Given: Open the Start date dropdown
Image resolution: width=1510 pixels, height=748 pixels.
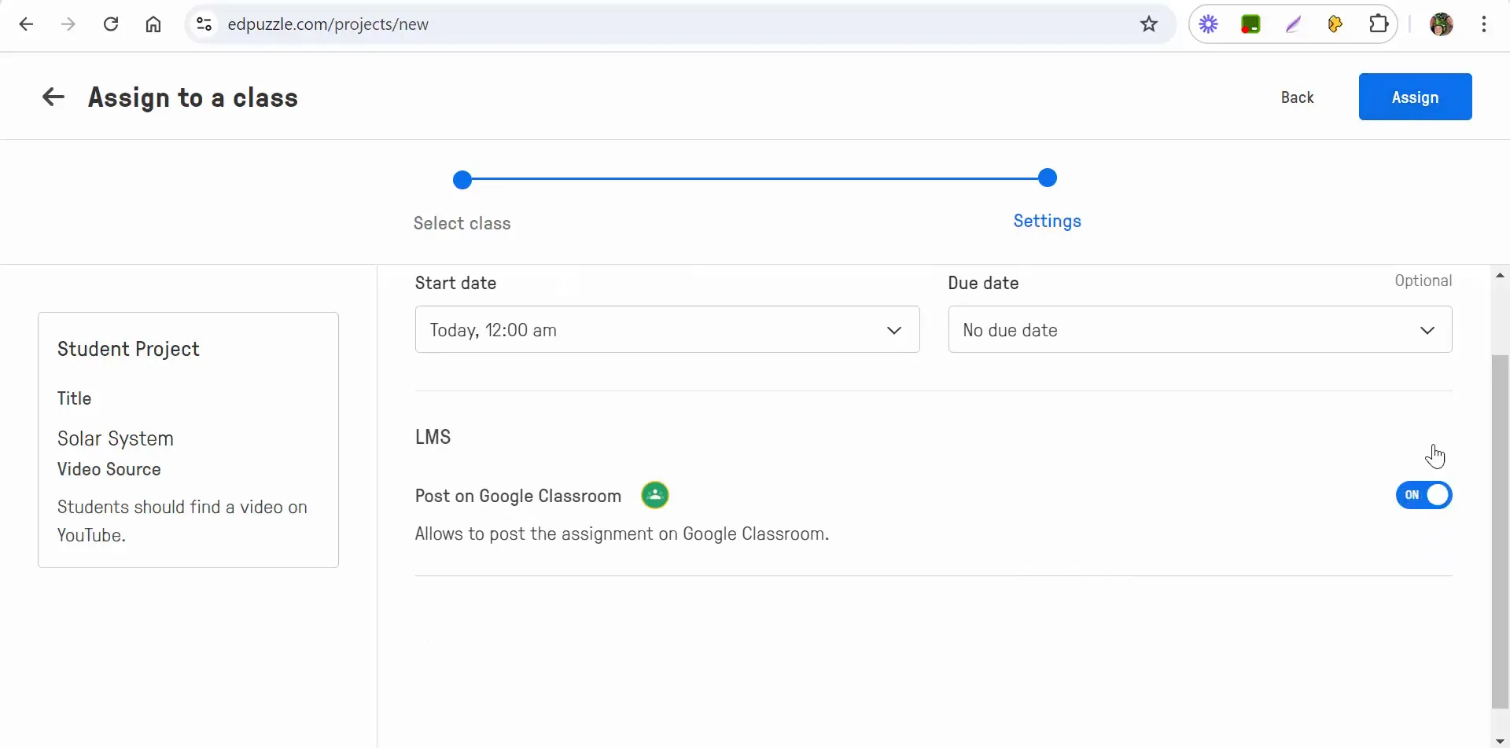Looking at the screenshot, I should pyautogui.click(x=667, y=329).
